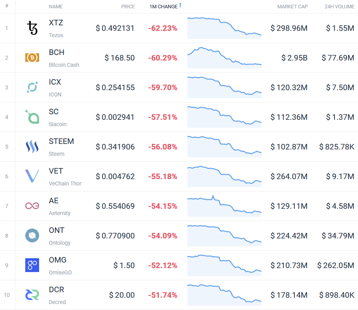
Task: Sort by 1M CHANGE column header
Action: [x=164, y=7]
